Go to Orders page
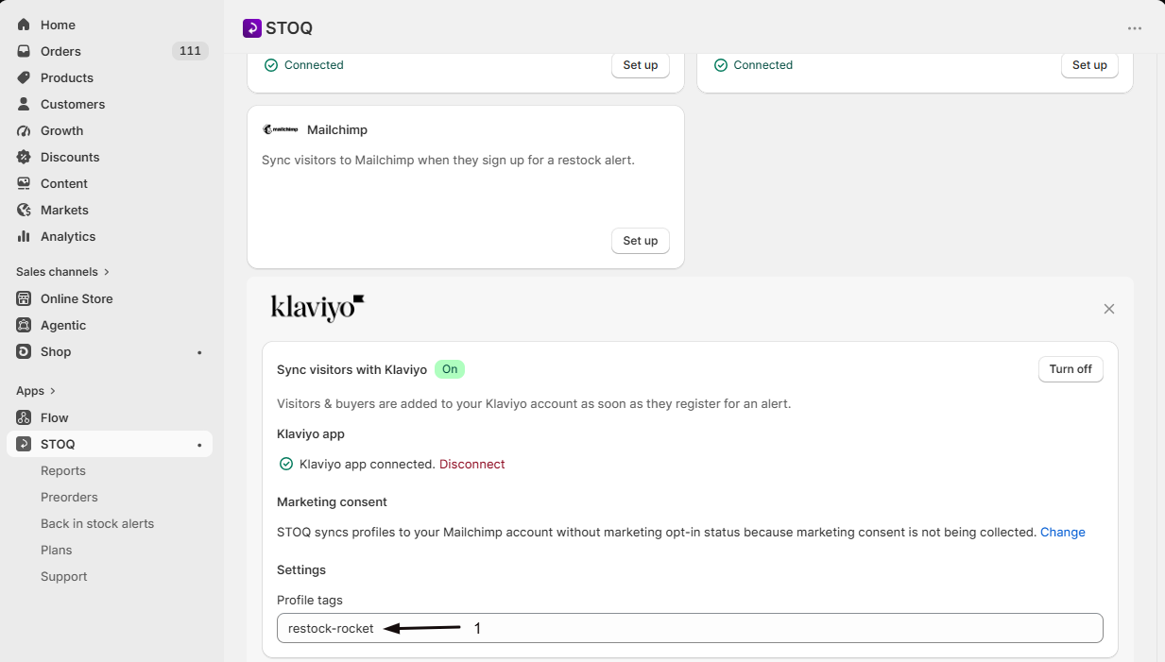This screenshot has height=662, width=1165. pyautogui.click(x=60, y=51)
